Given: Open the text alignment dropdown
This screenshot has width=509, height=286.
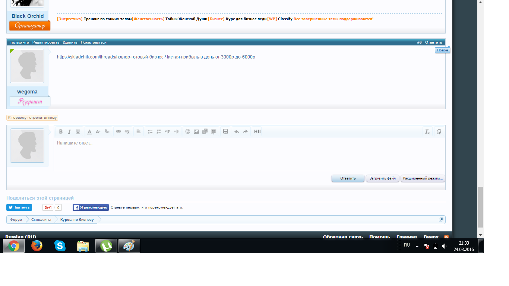Looking at the screenshot, I should (x=138, y=131).
